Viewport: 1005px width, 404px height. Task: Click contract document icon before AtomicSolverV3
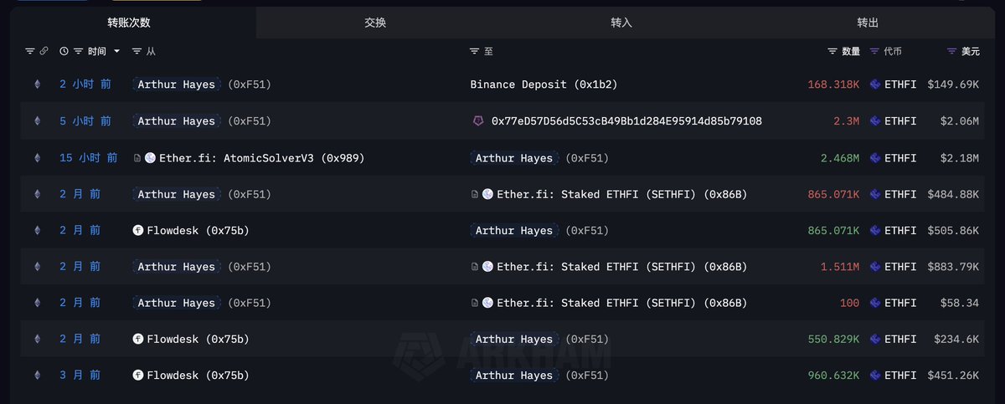[137, 158]
